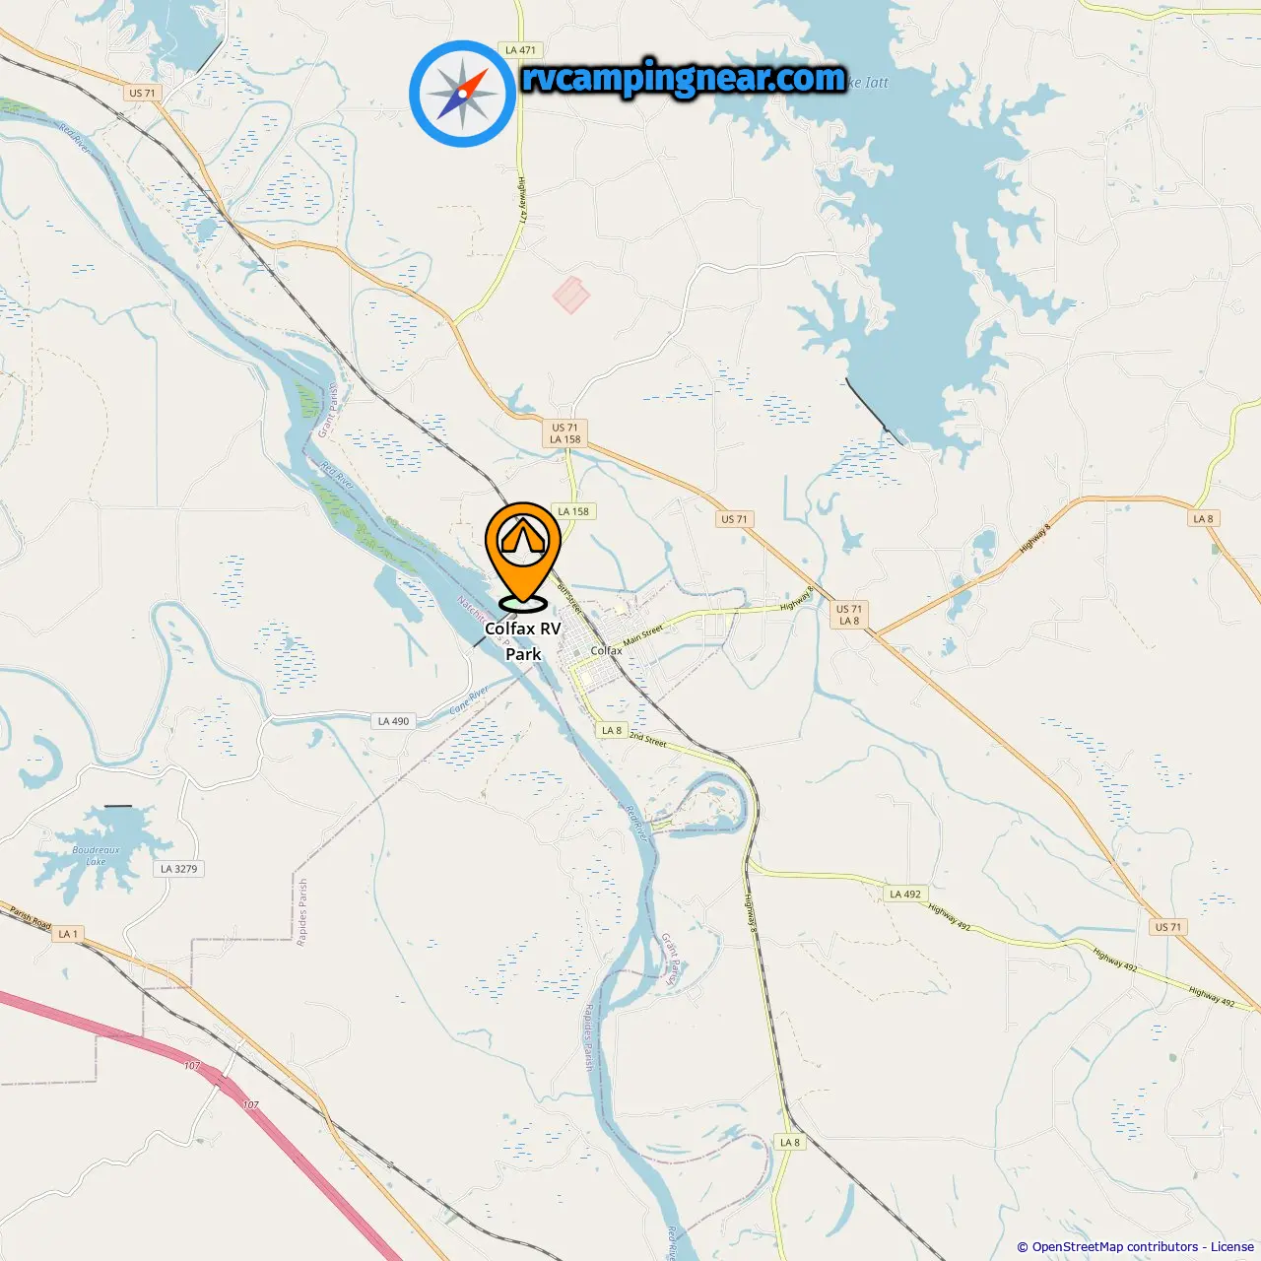This screenshot has height=1261, width=1261.
Task: Click the LA 471 highway shield
Action: tap(520, 50)
